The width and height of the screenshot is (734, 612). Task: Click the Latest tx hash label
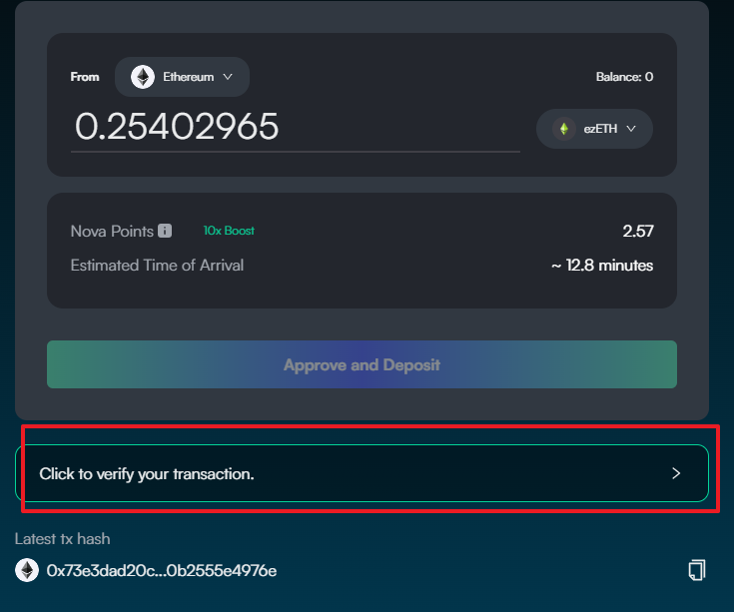click(x=62, y=539)
